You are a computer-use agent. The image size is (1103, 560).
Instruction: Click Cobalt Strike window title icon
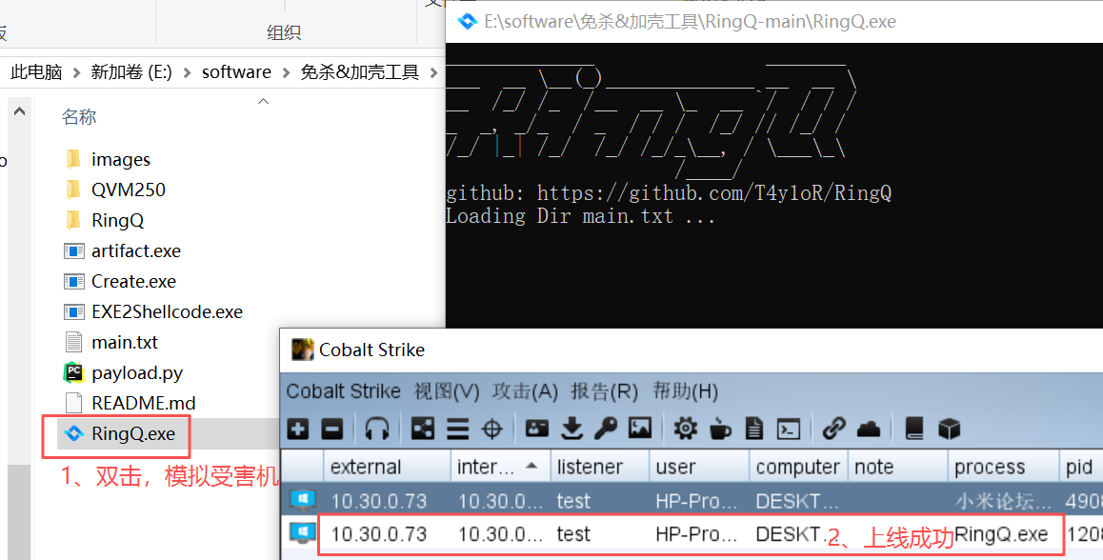tap(303, 350)
